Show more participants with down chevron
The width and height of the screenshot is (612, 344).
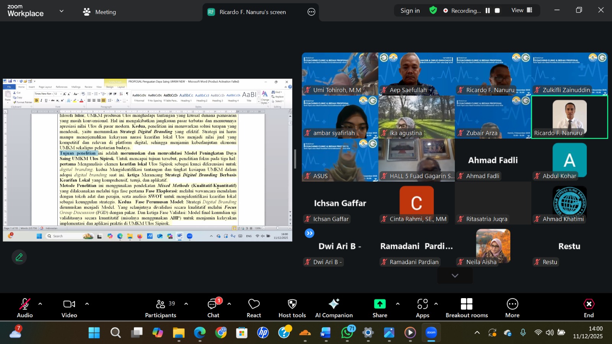coord(455,276)
